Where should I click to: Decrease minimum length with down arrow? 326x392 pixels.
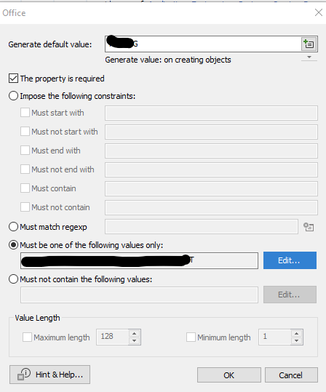pyautogui.click(x=296, y=341)
